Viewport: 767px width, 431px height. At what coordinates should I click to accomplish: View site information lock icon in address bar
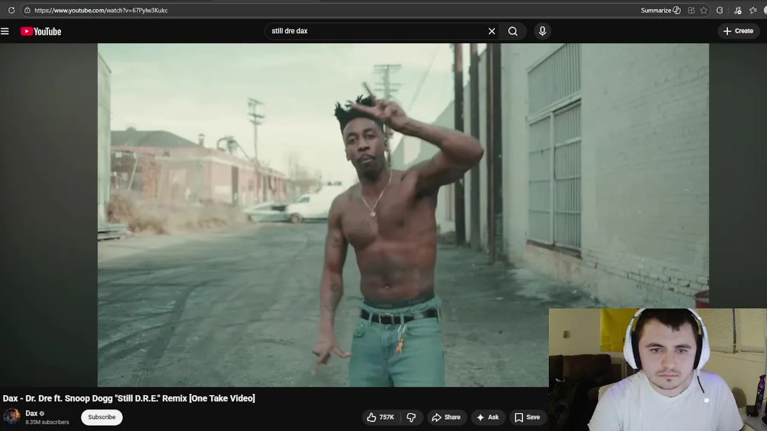pos(27,10)
